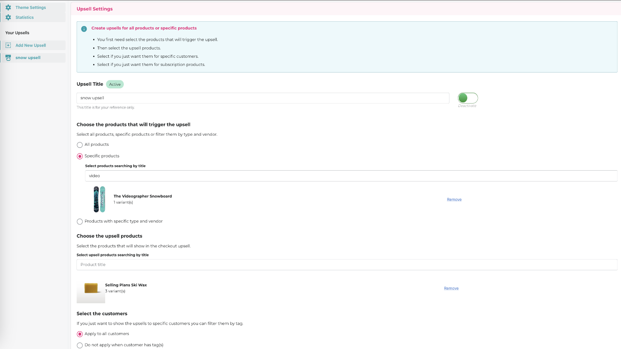Select Do not apply when customer has tag(s)
621x349 pixels.
tap(80, 345)
